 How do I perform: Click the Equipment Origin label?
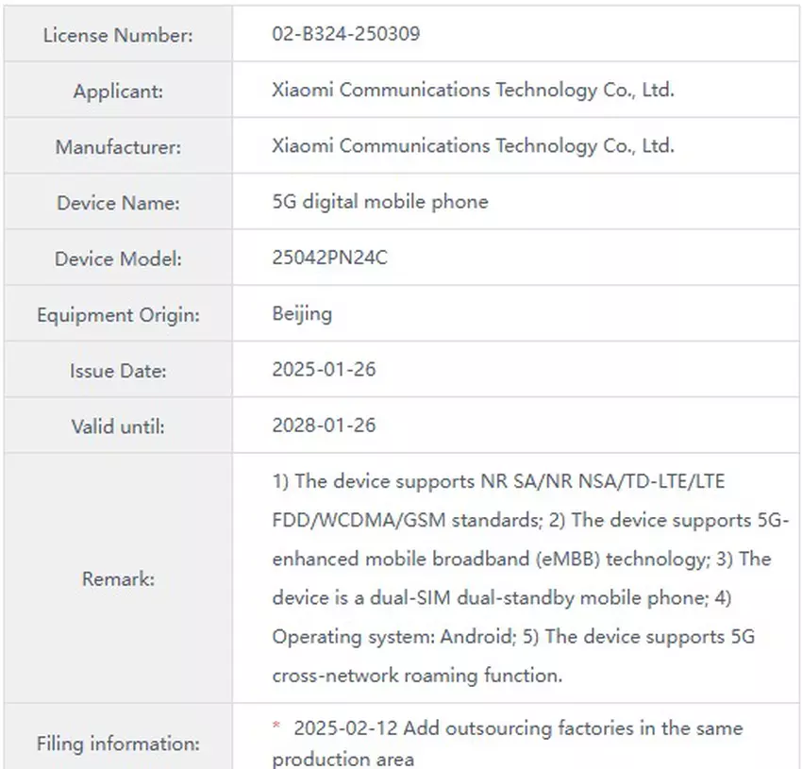click(117, 313)
